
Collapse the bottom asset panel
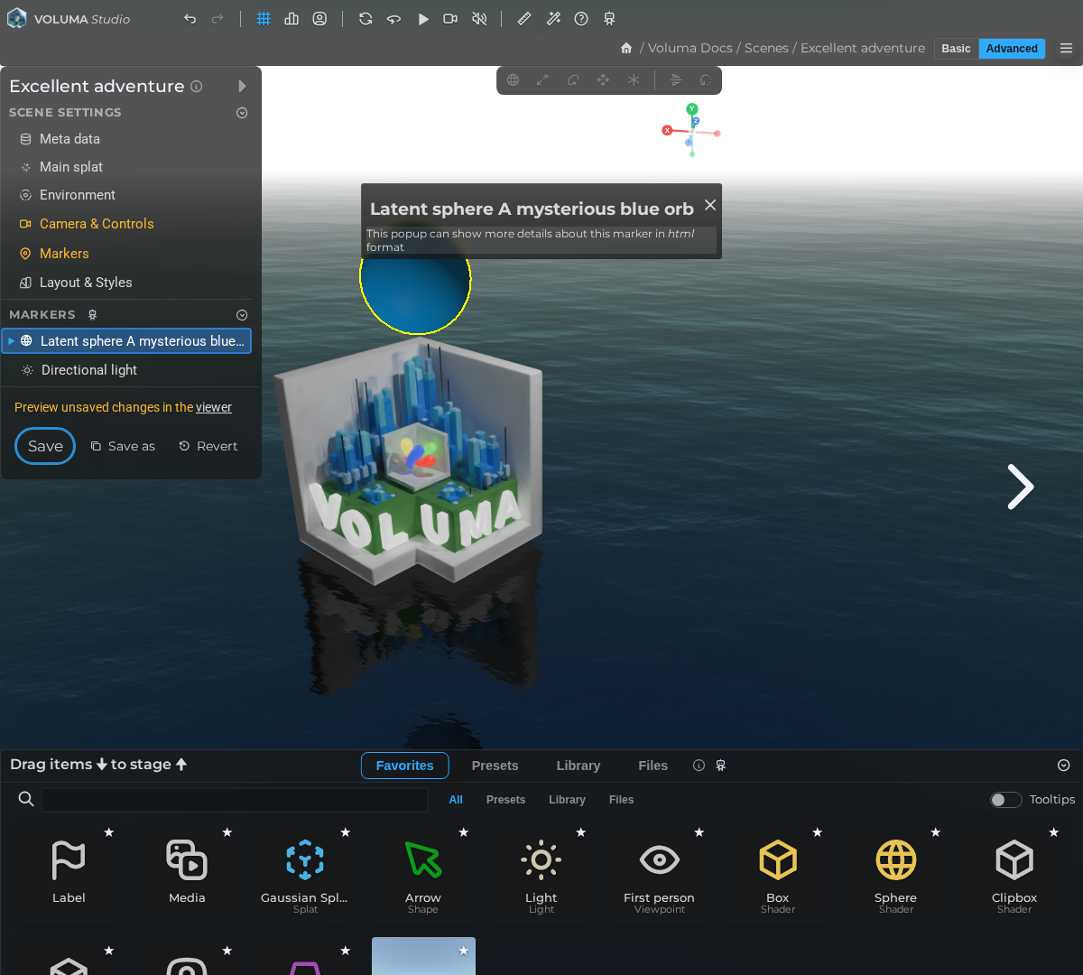[1064, 766]
